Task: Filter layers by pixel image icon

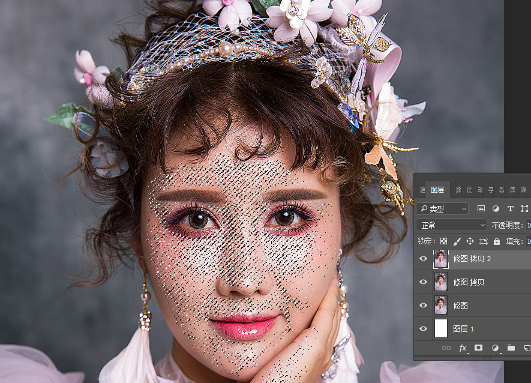Action: point(481,209)
